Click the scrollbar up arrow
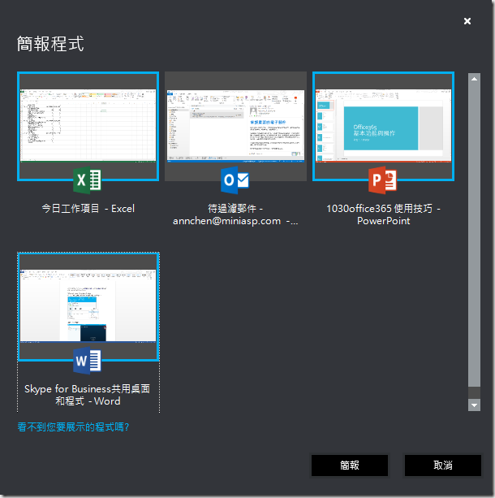The image size is (495, 498). pos(474,79)
